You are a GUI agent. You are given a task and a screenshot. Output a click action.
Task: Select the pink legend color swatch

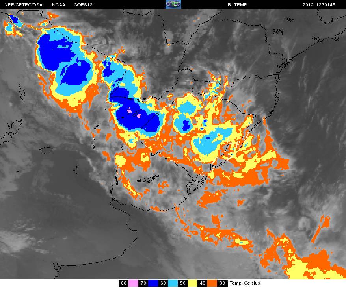click(x=133, y=283)
